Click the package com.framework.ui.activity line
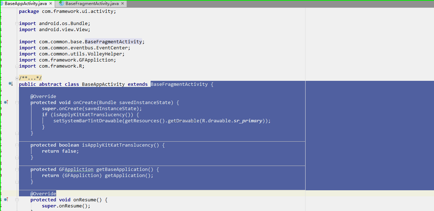 point(68,11)
